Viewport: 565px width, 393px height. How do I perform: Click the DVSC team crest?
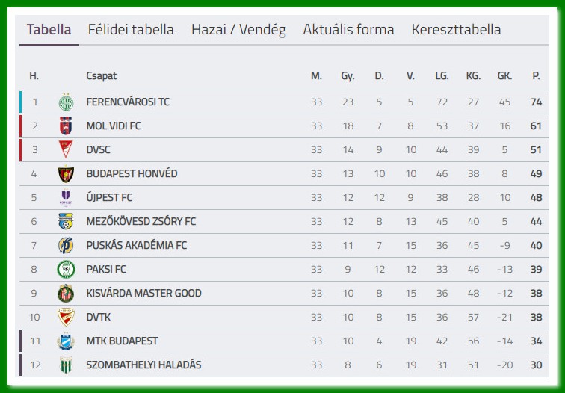66,150
